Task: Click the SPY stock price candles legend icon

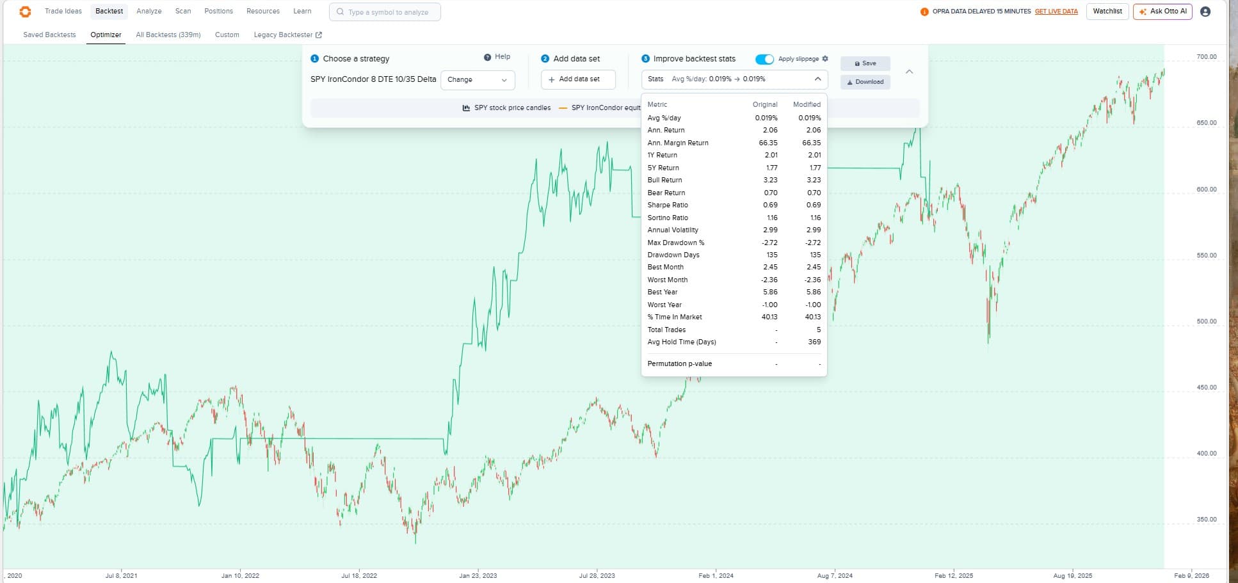Action: (466, 108)
